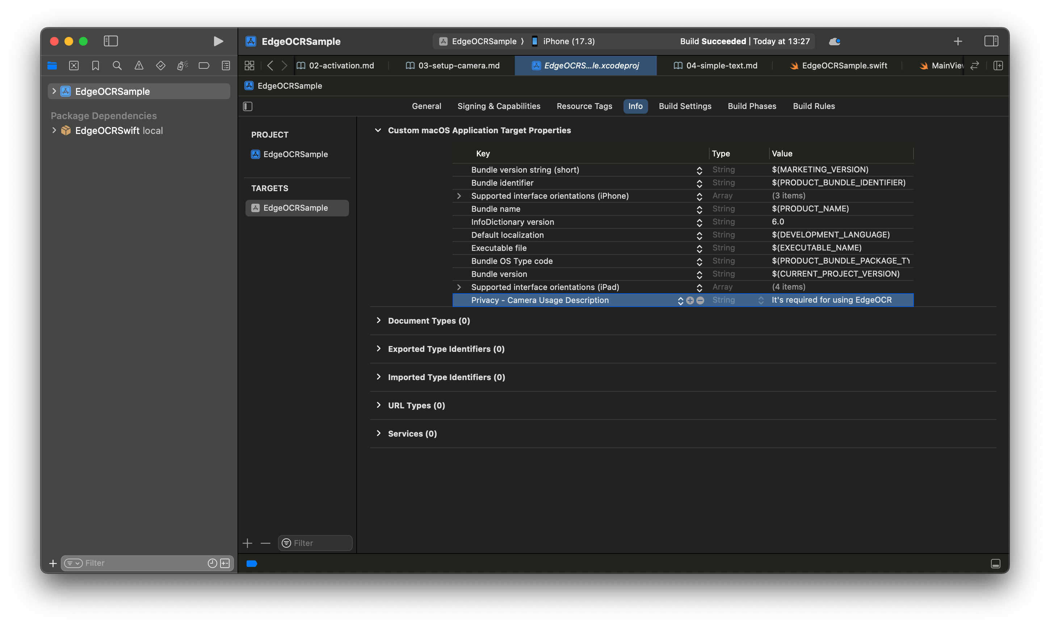Expand EdgeOCRSwift local package
The image size is (1050, 627).
point(54,131)
